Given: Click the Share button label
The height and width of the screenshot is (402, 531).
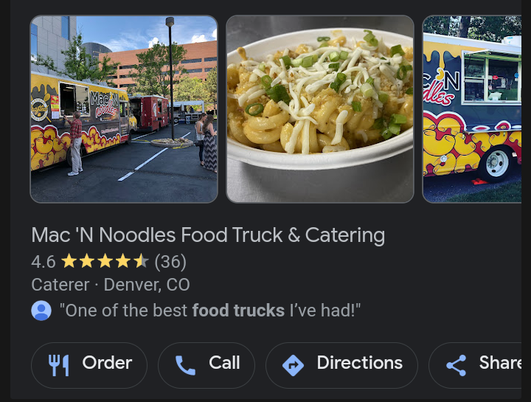Looking at the screenshot, I should click(x=500, y=363).
